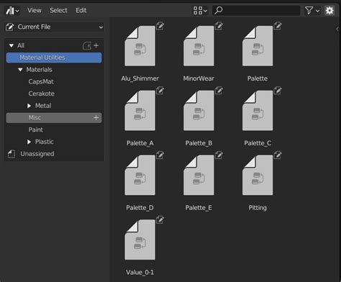Open the Current File library dropdown
Screen dimensions: 341x282
[x=55, y=27]
